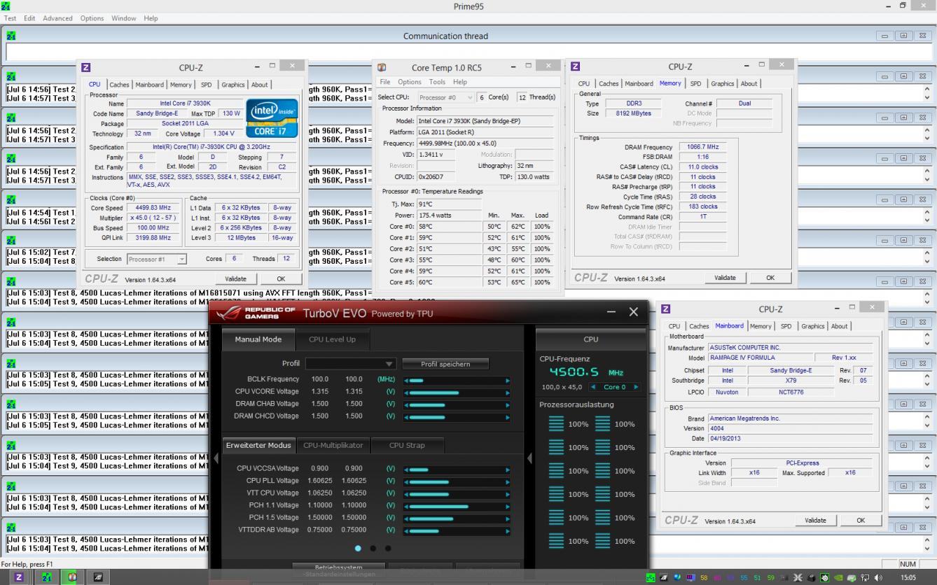Switch to the Graphics tab in the CPU-Z Mainboard window
This screenshot has width=937, height=585.
pos(813,326)
